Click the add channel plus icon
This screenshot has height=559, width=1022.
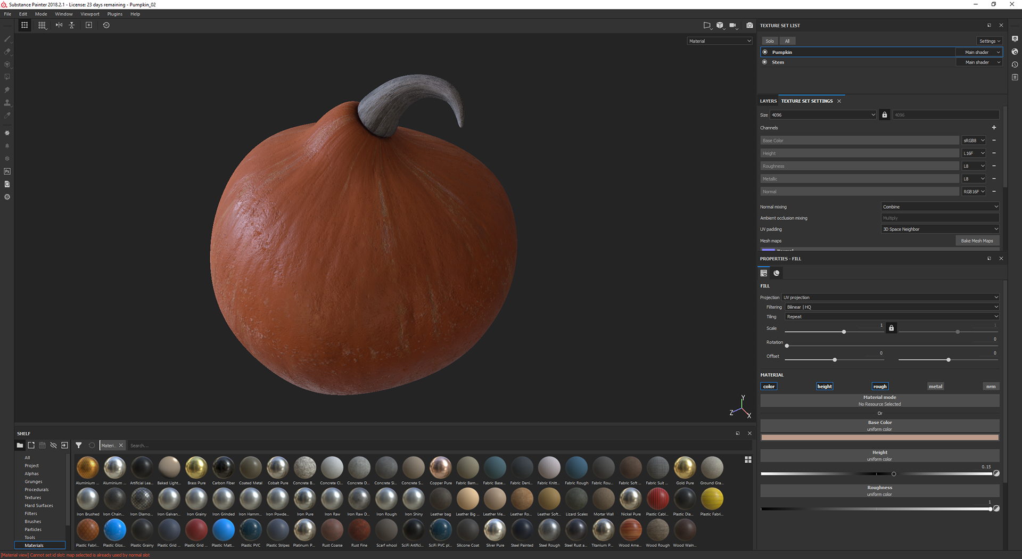994,128
